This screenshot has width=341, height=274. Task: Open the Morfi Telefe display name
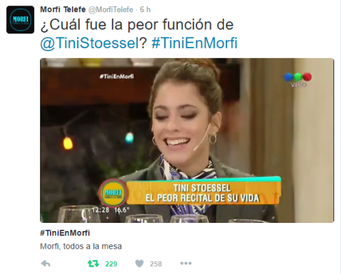(63, 10)
